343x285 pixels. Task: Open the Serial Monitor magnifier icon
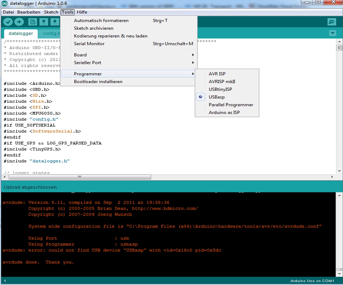[x=332, y=22]
